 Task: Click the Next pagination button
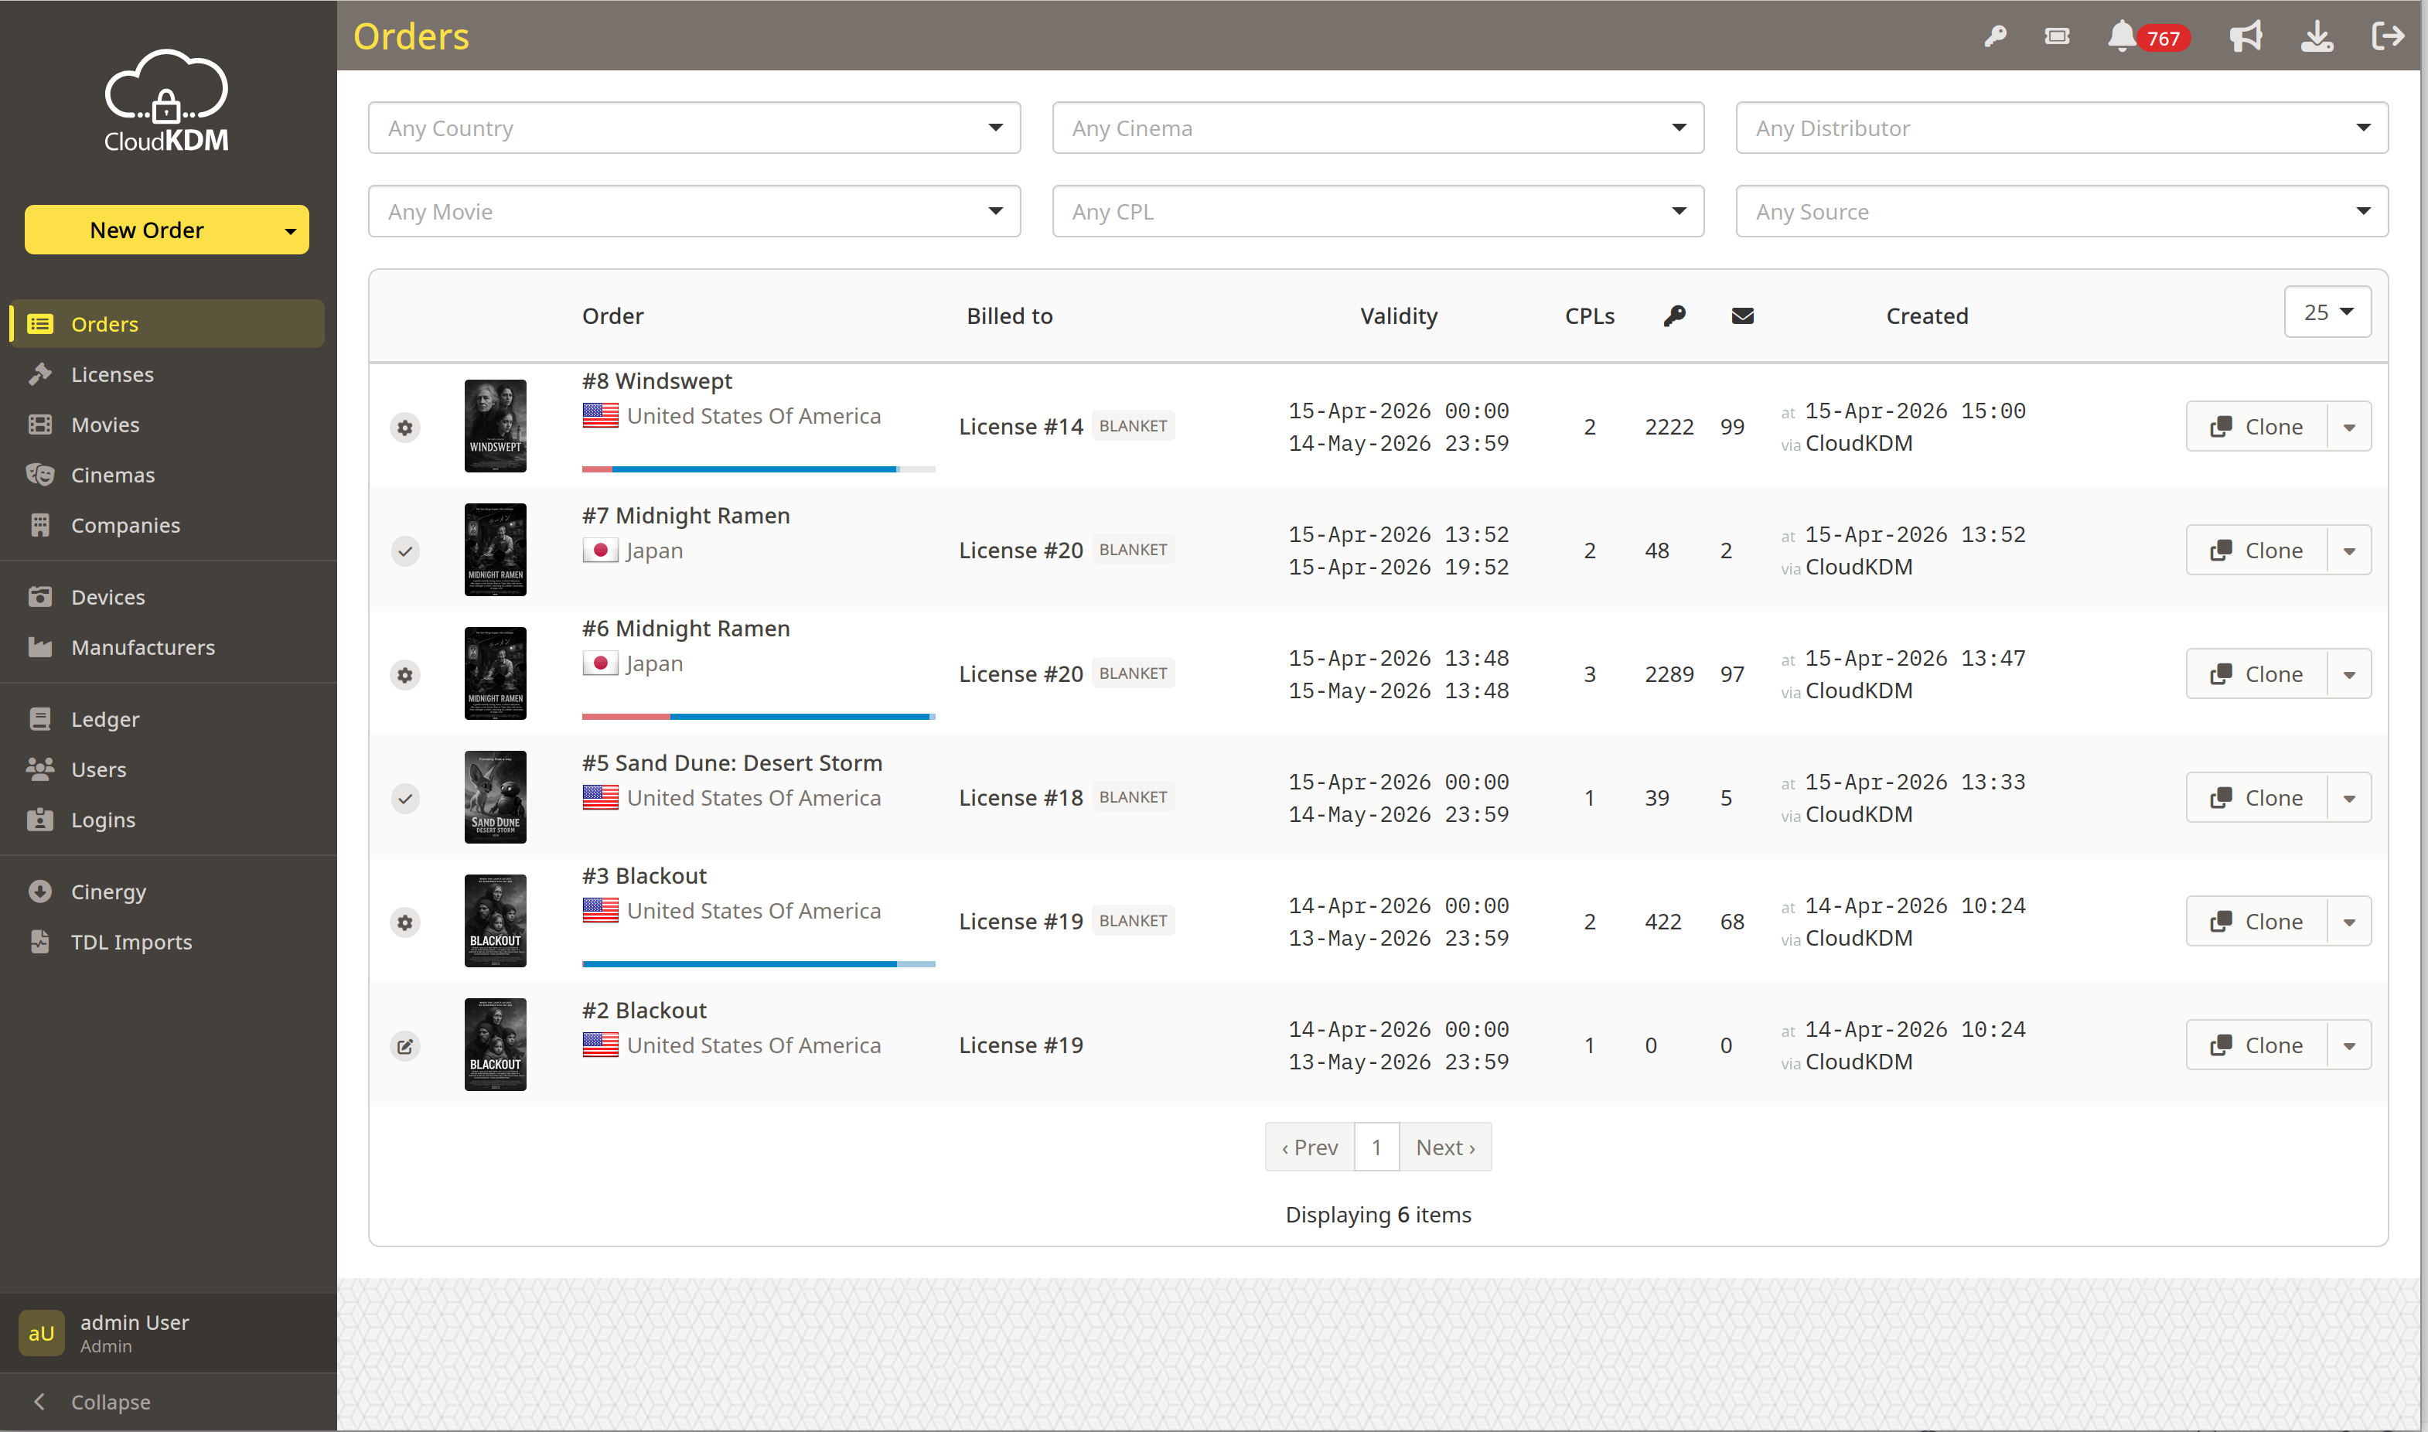pos(1444,1147)
